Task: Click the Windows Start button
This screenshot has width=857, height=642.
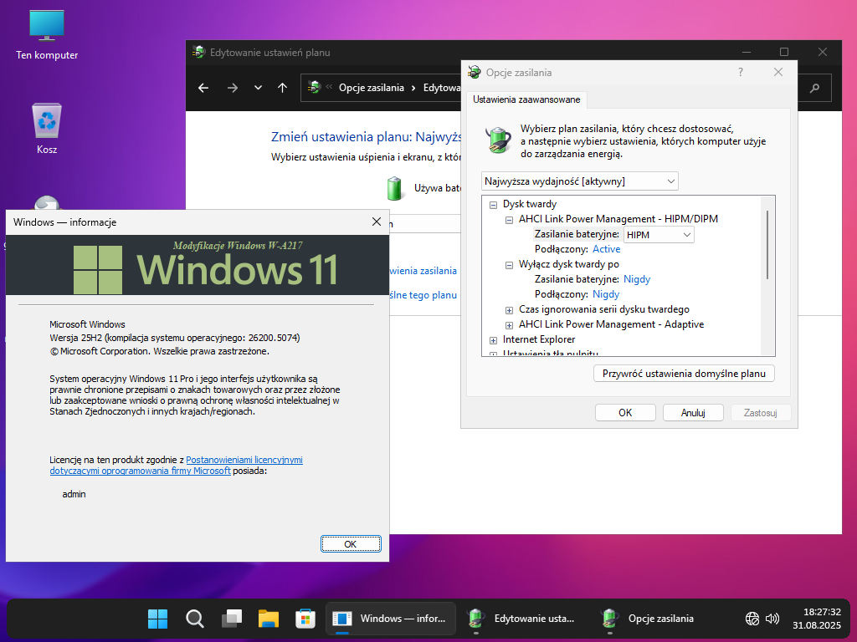Action: tap(157, 619)
